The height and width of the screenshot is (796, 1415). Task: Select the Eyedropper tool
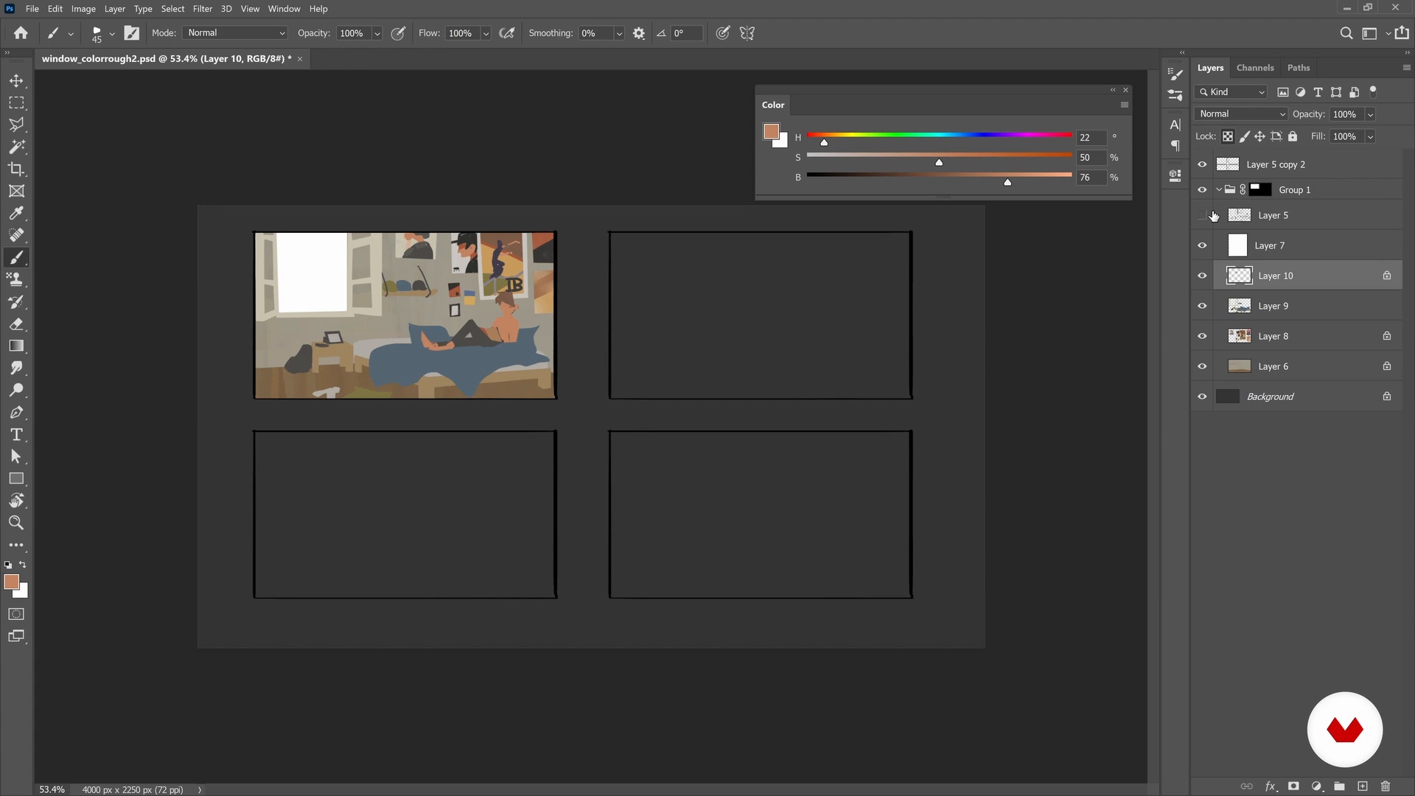point(16,213)
